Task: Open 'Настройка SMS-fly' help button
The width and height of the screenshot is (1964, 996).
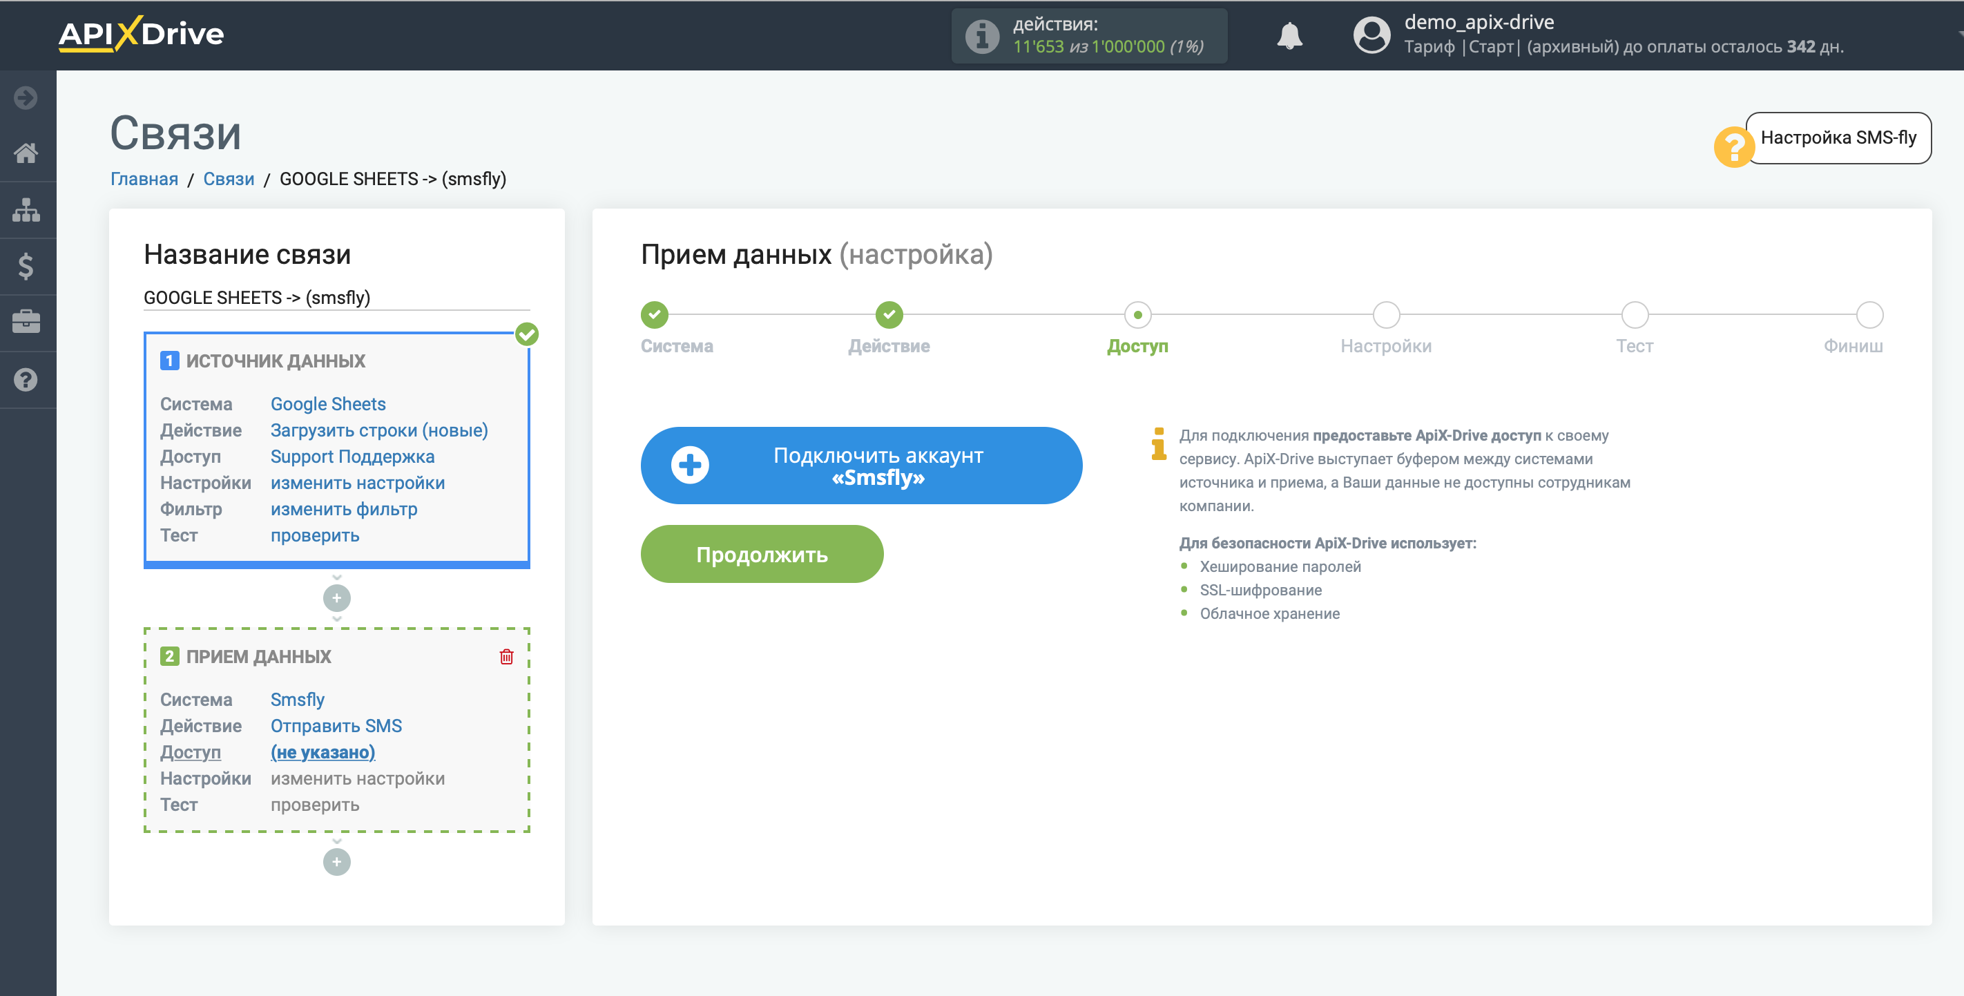Action: click(1838, 138)
